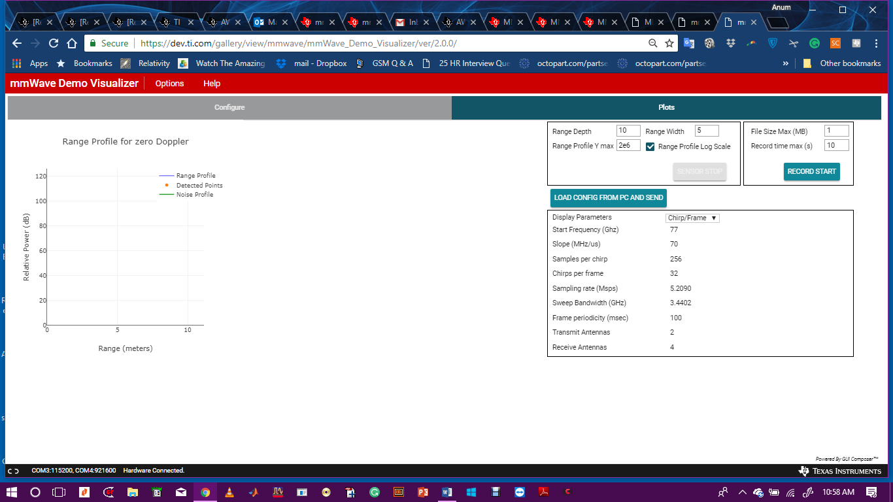893x502 pixels.
Task: Open a new browser tab
Action: (778, 22)
